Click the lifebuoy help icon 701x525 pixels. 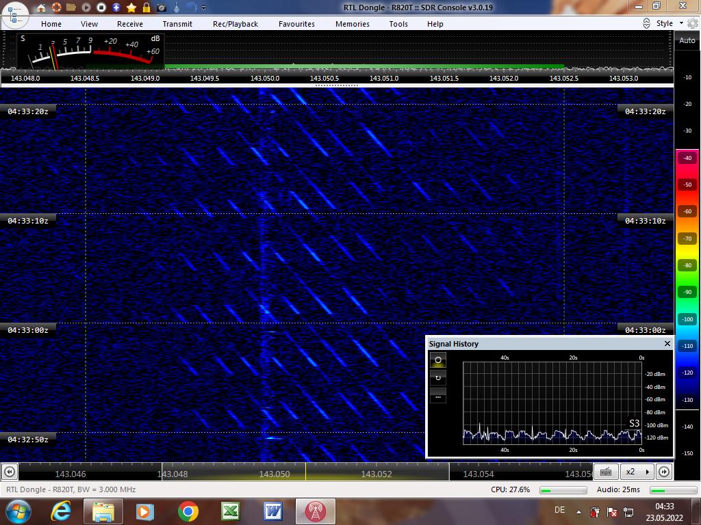coord(56,7)
